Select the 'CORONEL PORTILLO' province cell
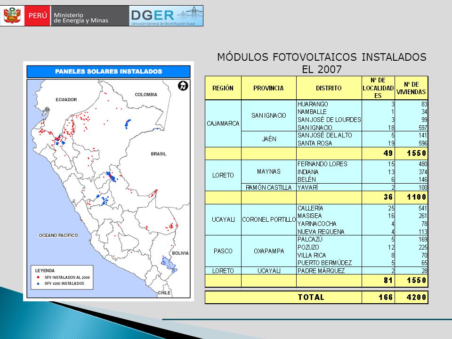The width and height of the screenshot is (452, 339). click(269, 220)
